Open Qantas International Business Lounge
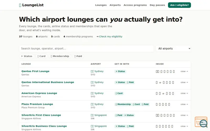This screenshot has width=210, height=131. (x=48, y=82)
